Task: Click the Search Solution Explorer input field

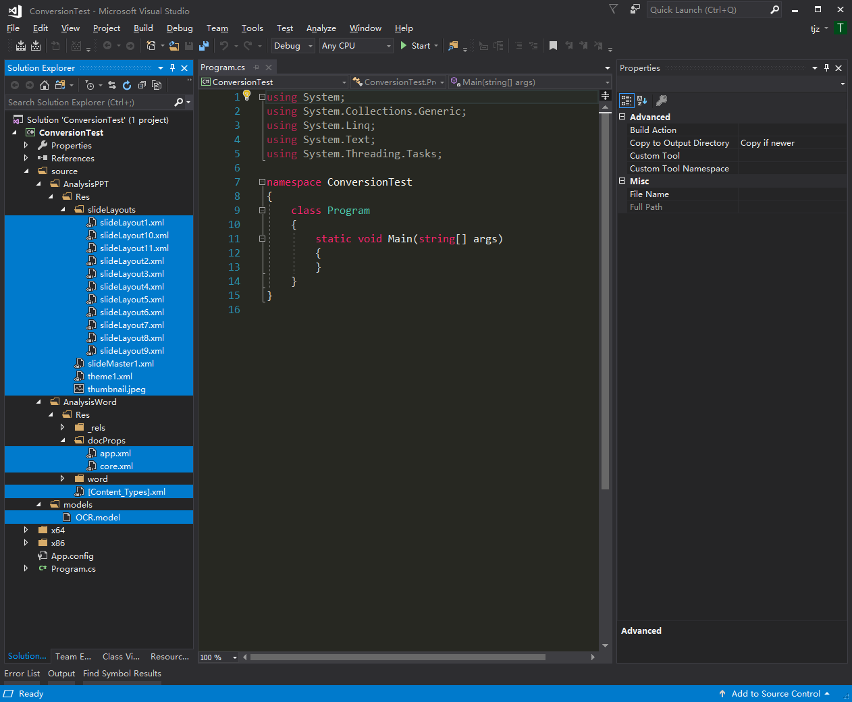Action: pyautogui.click(x=89, y=102)
